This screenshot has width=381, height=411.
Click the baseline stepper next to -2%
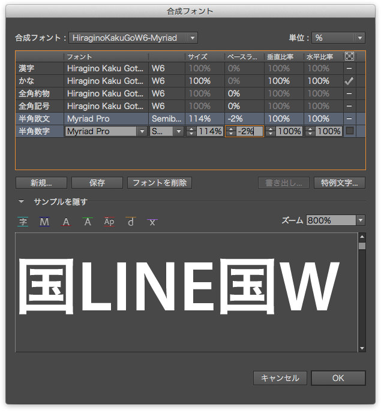coord(231,131)
